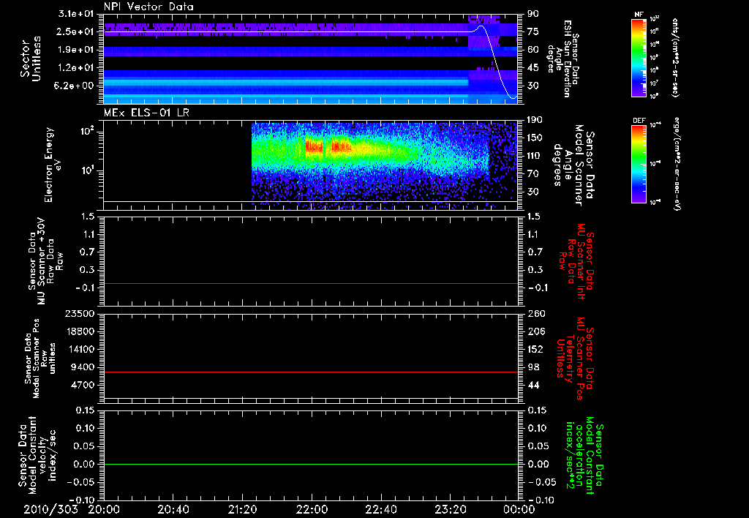This screenshot has height=518, width=749.
Task: Click the cnts/(cm**2-sr-sec) units label
Action: pos(675,57)
